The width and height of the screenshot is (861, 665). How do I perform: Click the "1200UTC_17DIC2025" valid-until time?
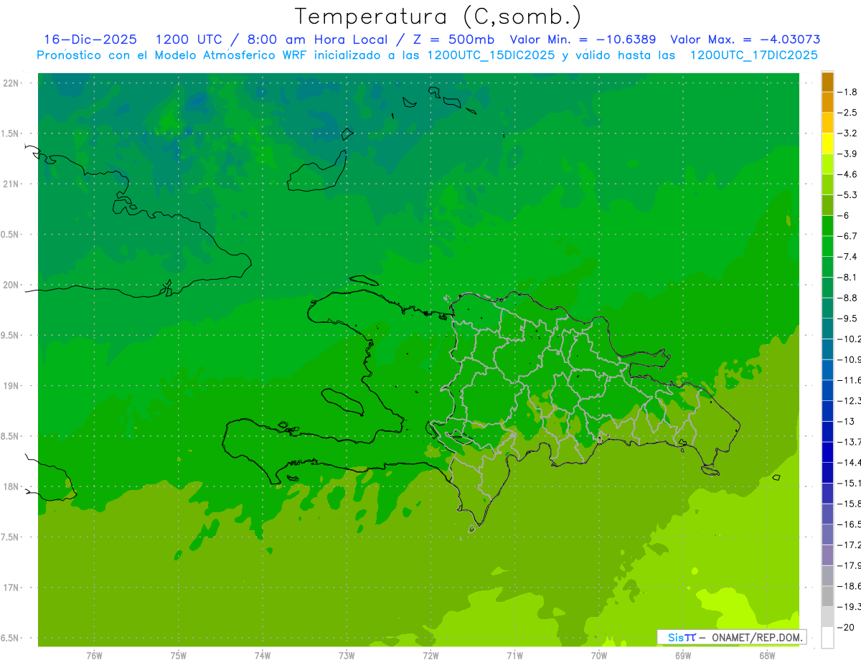point(753,55)
